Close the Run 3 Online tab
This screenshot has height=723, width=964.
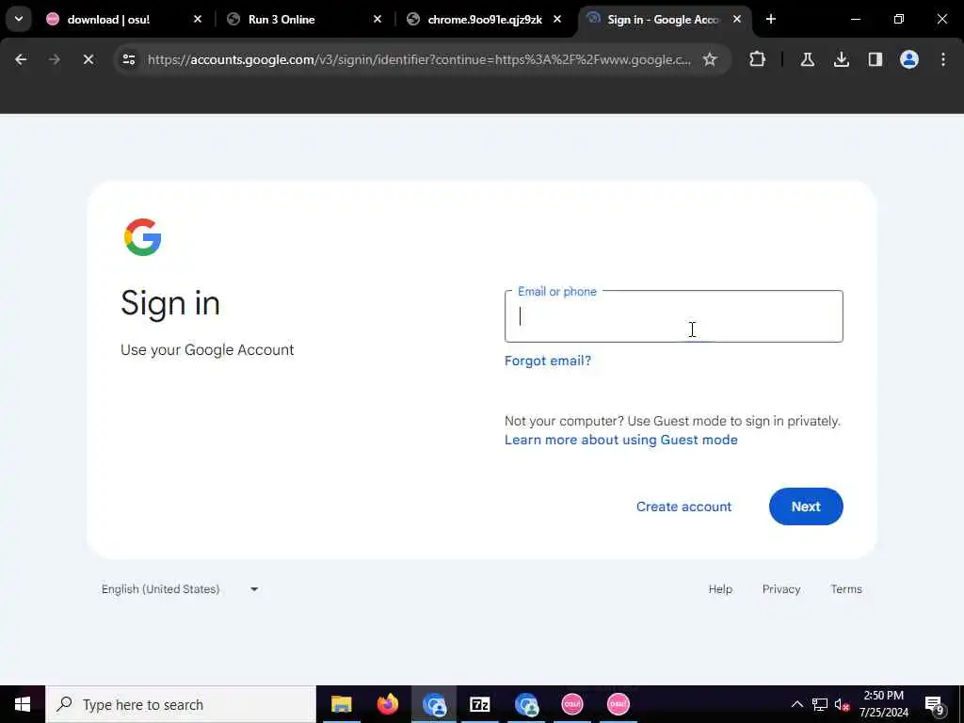click(x=378, y=20)
